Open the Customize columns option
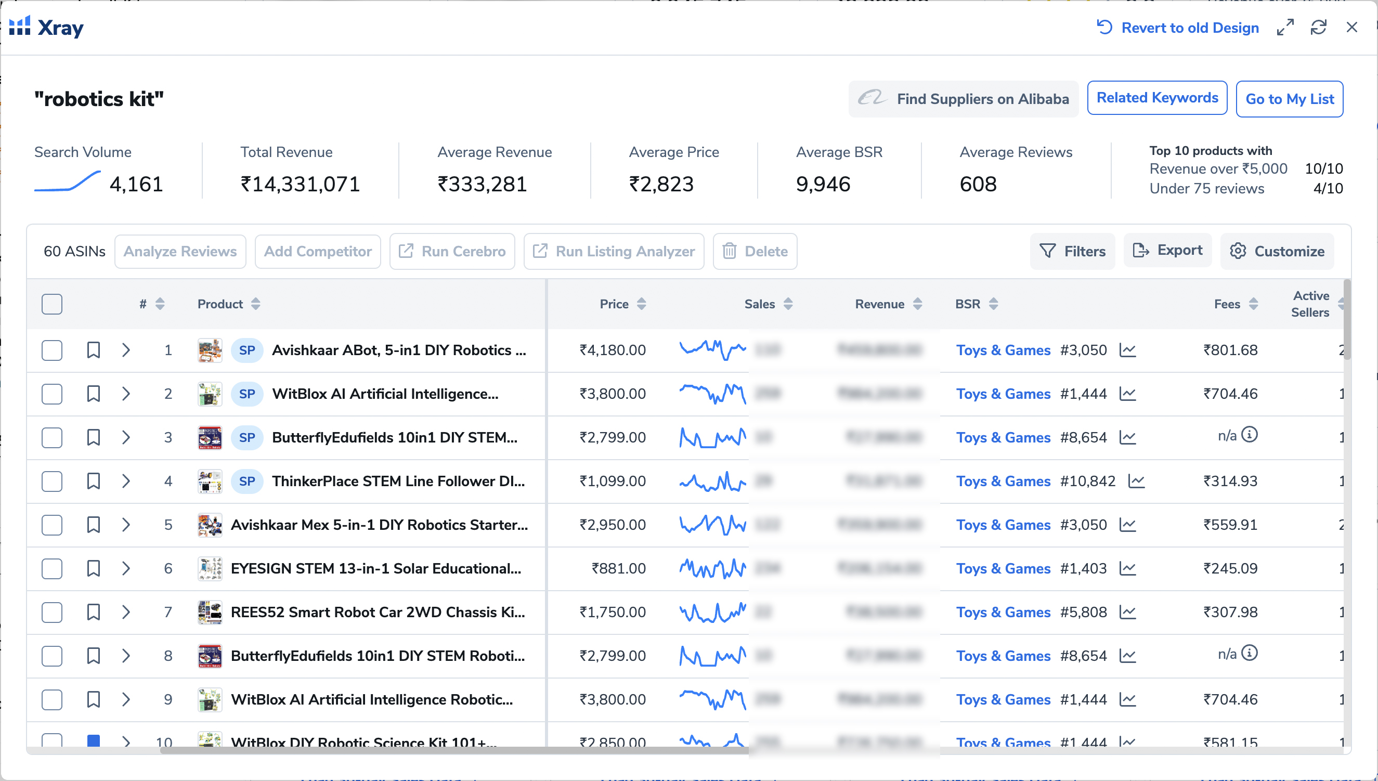1378x781 pixels. pos(1277,251)
